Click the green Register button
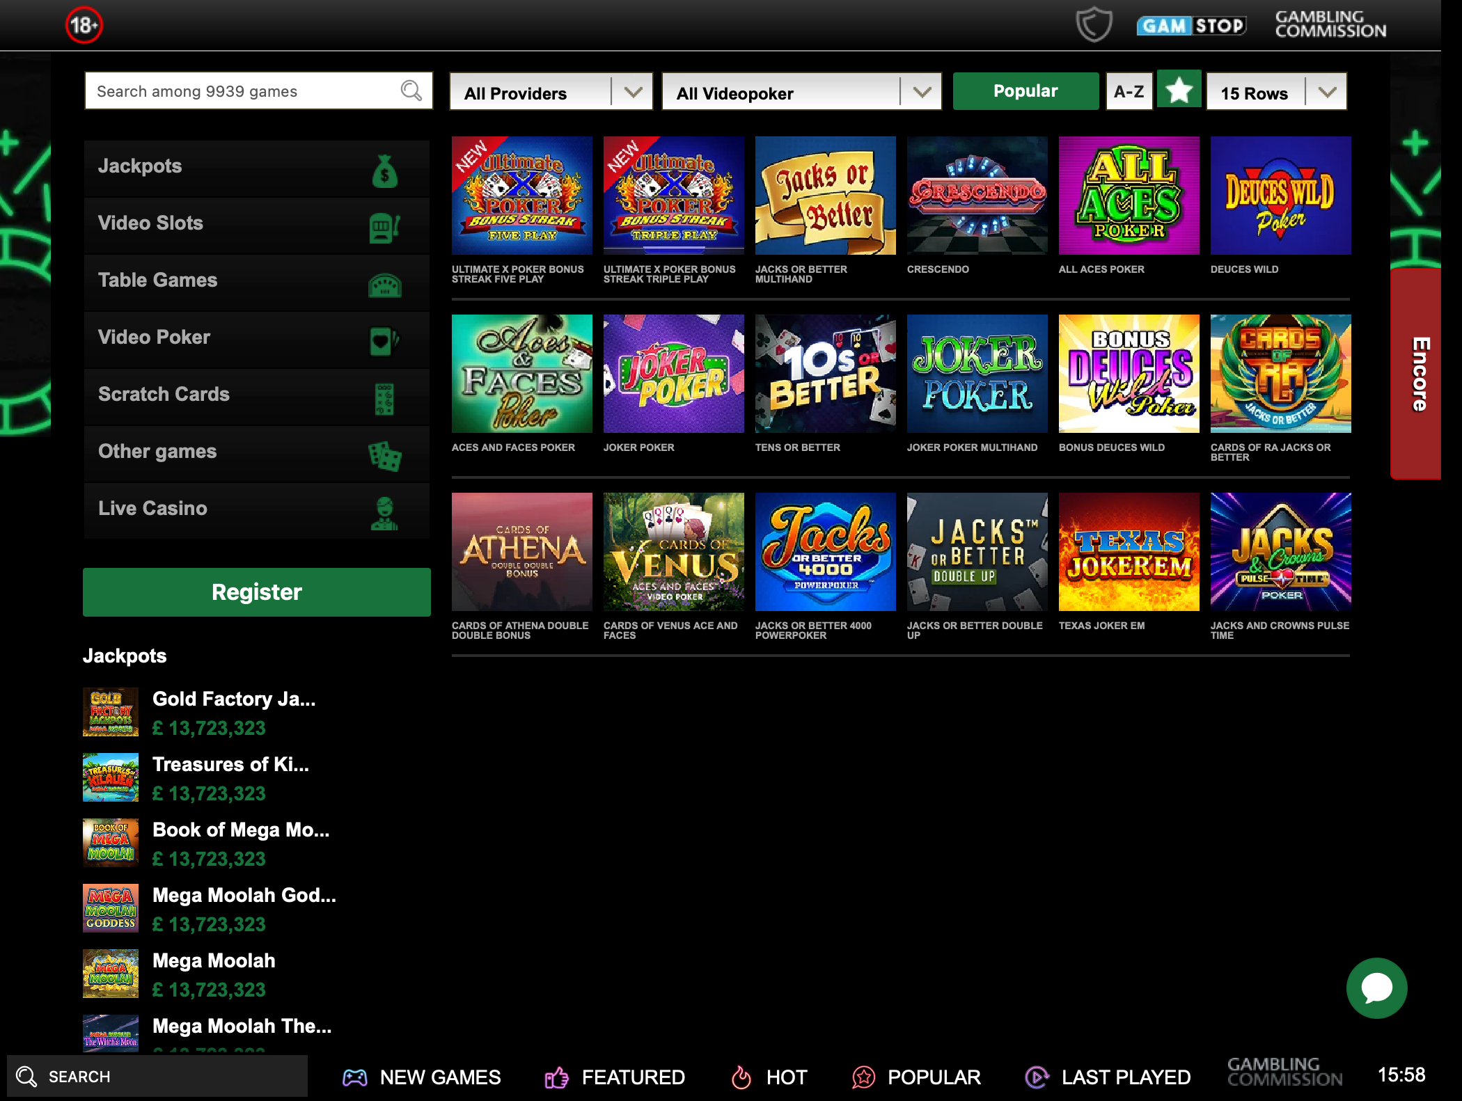This screenshot has width=1462, height=1101. pyautogui.click(x=256, y=592)
